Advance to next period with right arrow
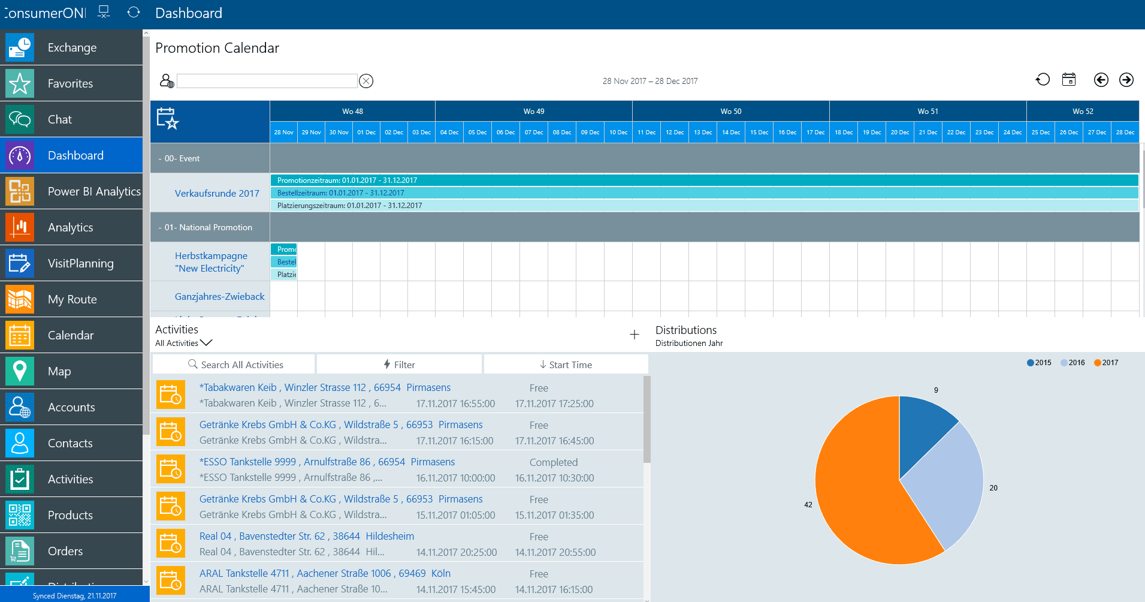 1126,80
